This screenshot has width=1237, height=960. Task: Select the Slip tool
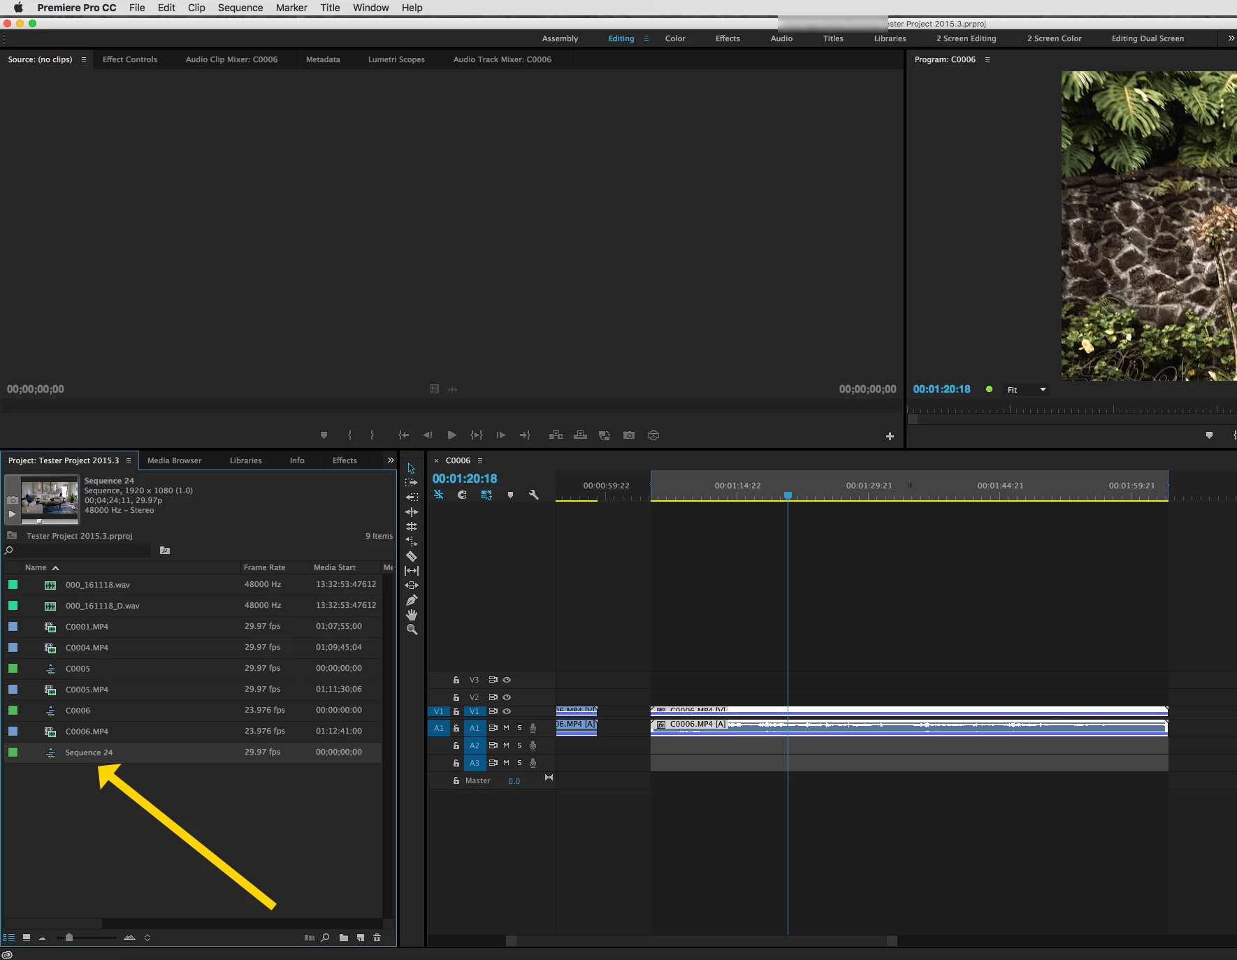pyautogui.click(x=412, y=571)
